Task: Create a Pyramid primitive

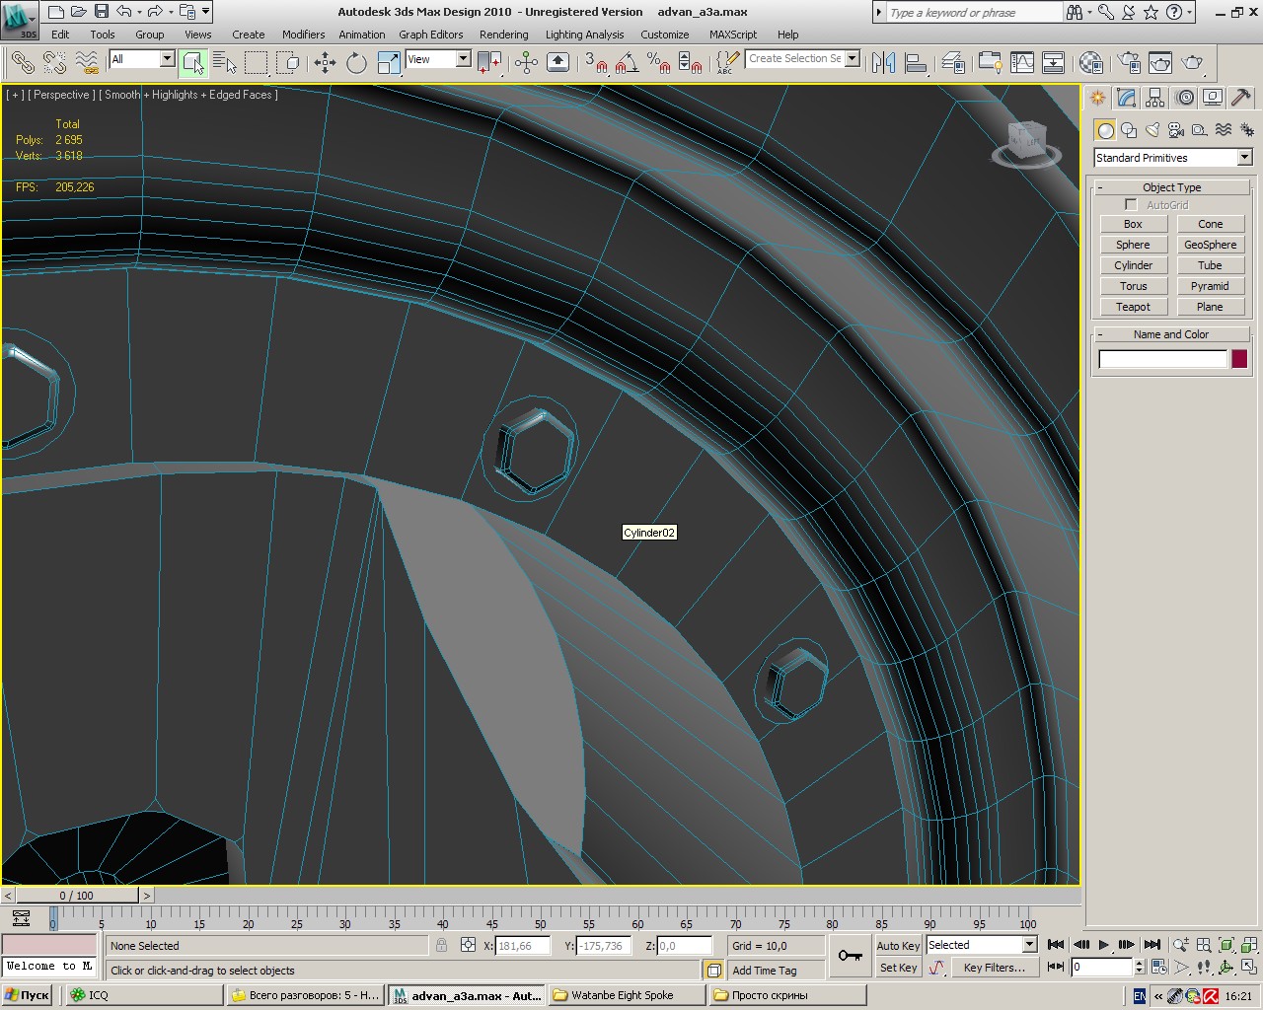Action: (1210, 286)
